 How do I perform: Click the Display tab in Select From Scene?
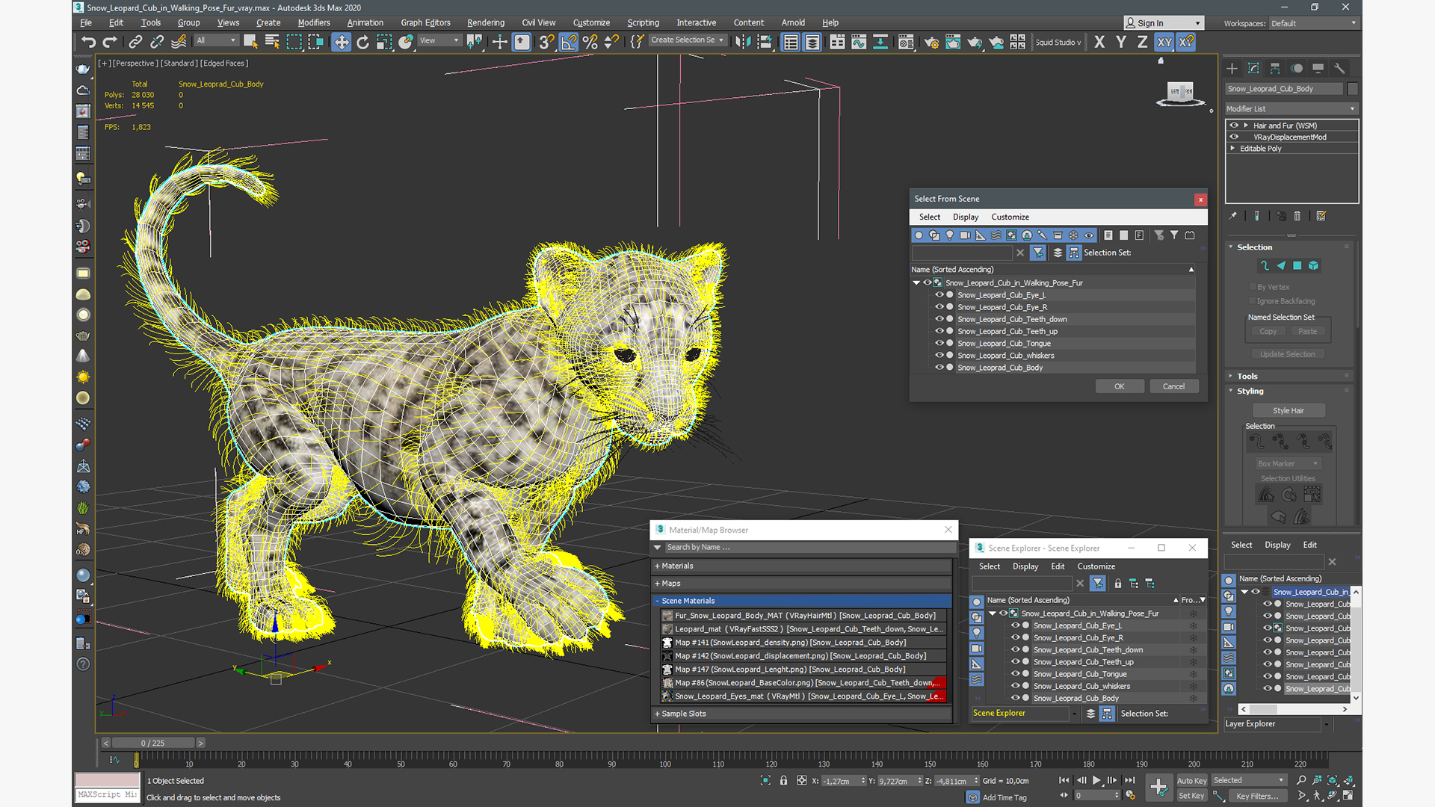966,217
